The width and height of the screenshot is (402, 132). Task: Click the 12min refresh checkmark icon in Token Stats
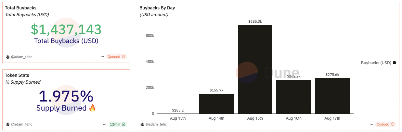coord(124,124)
